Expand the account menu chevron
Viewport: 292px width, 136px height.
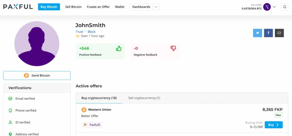(x=274, y=7)
